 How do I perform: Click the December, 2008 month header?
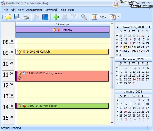(x=133, y=59)
